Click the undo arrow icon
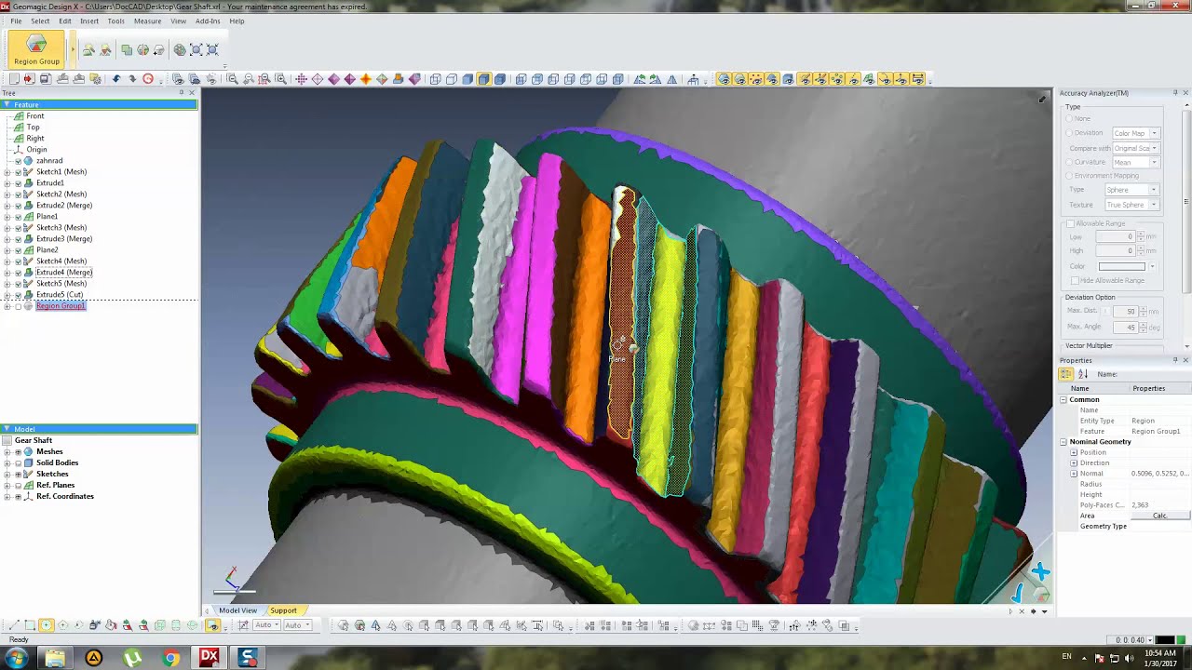The height and width of the screenshot is (670, 1192). 116,79
